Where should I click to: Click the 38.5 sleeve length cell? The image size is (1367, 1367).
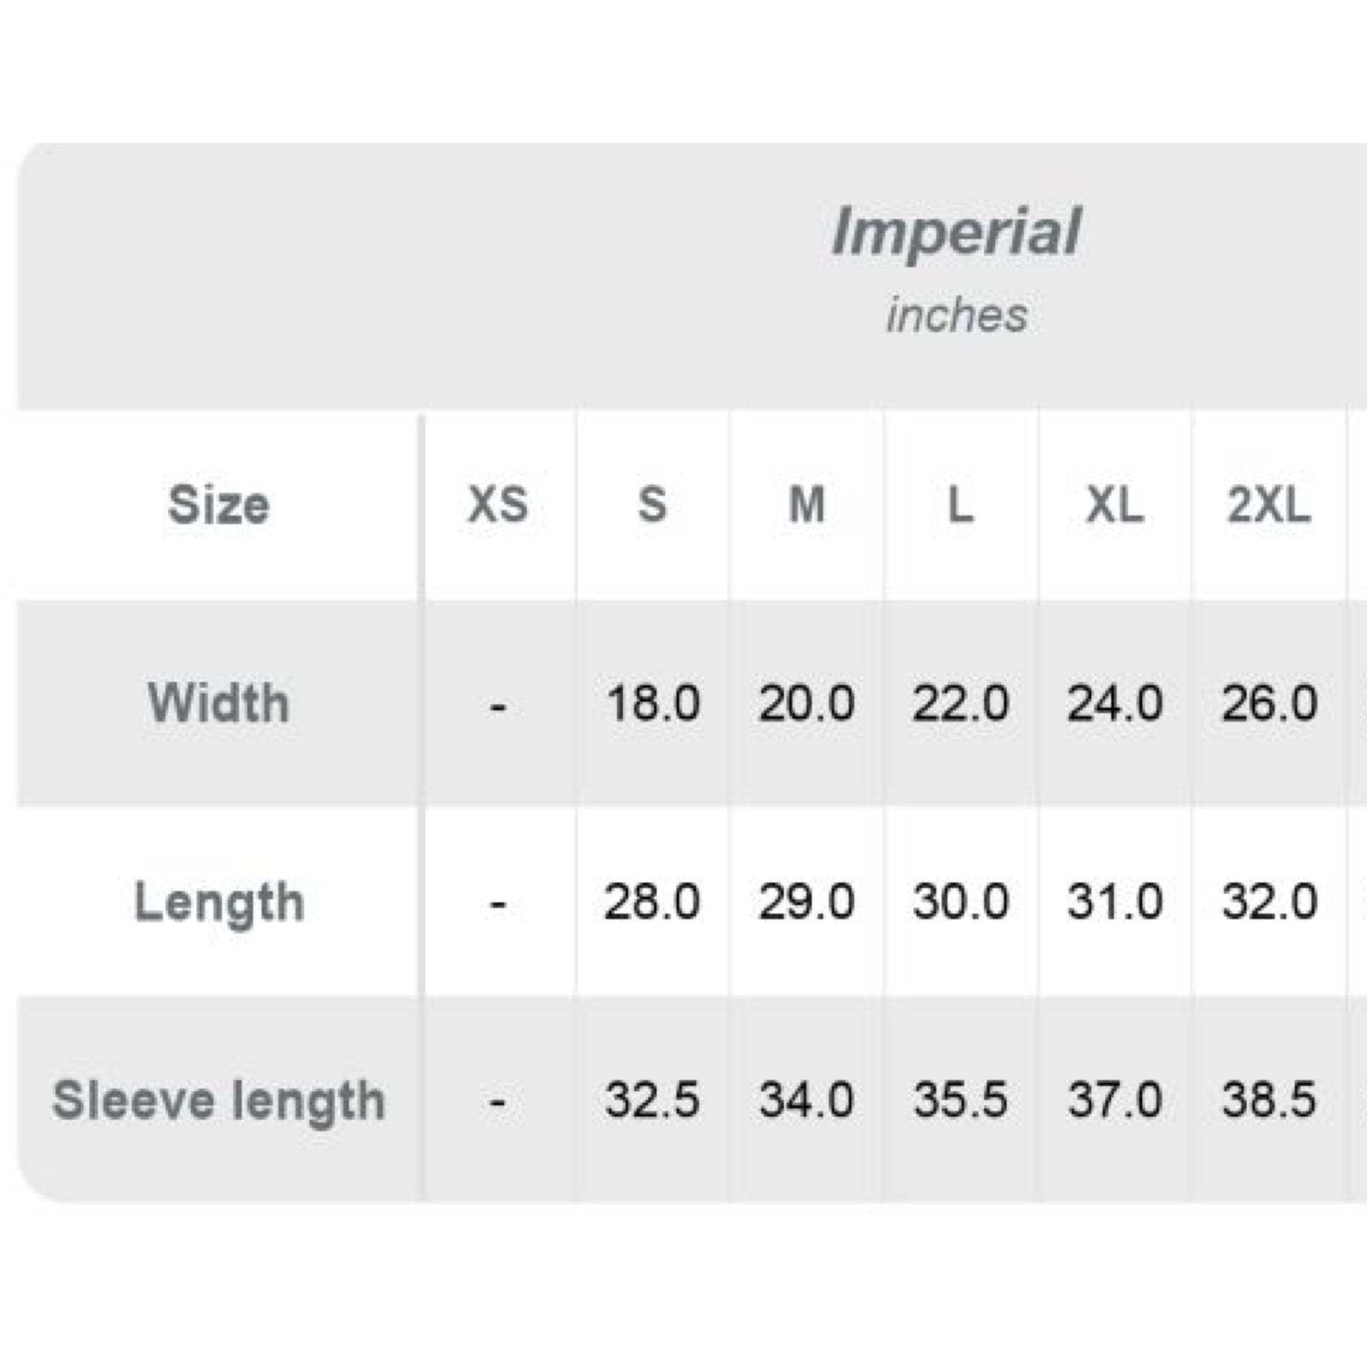click(1269, 1100)
